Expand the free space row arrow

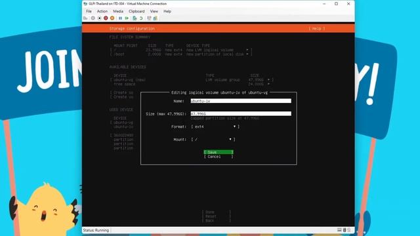coord(268,84)
